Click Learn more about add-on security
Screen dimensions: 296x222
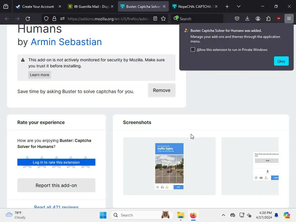click(39, 75)
